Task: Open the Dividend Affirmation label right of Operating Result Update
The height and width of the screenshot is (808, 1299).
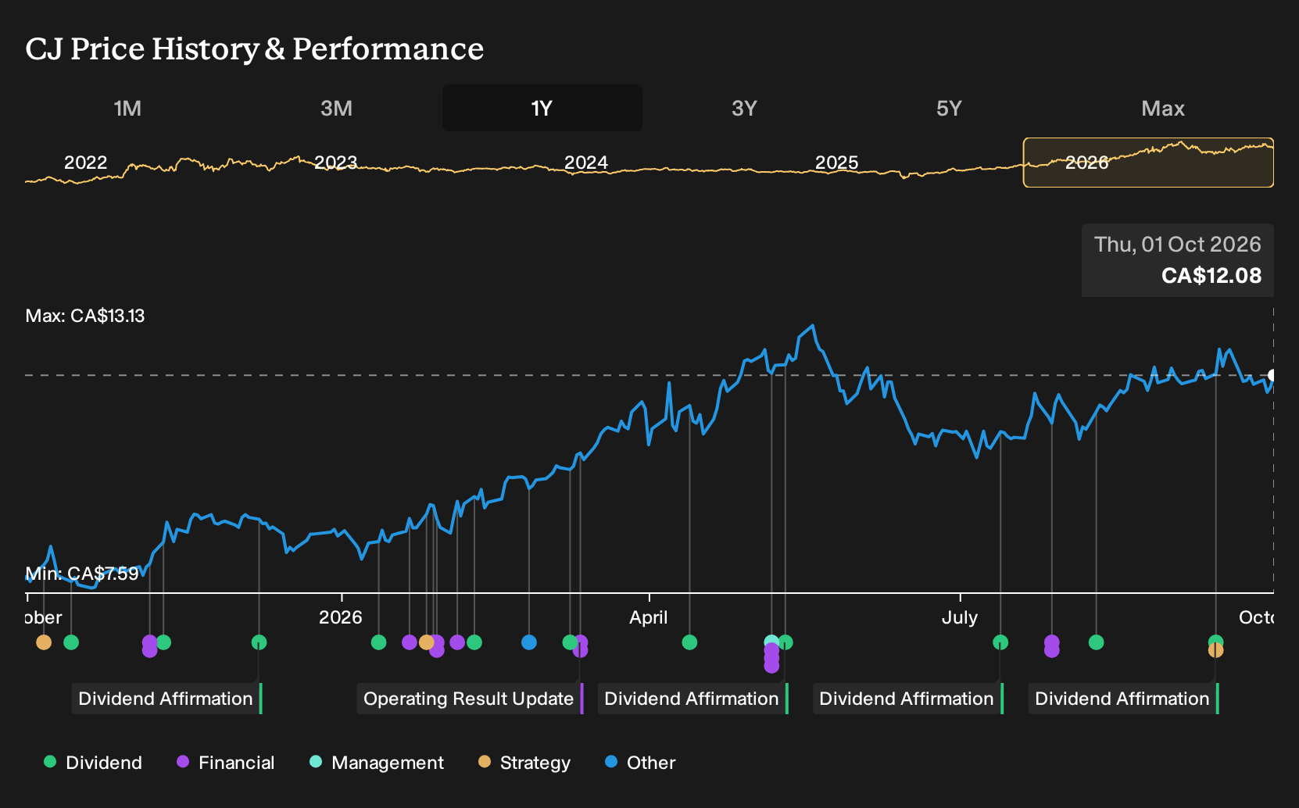Action: point(693,699)
